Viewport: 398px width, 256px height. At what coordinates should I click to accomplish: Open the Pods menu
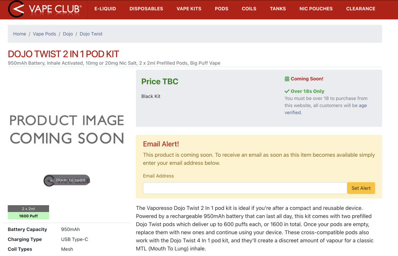point(222,9)
